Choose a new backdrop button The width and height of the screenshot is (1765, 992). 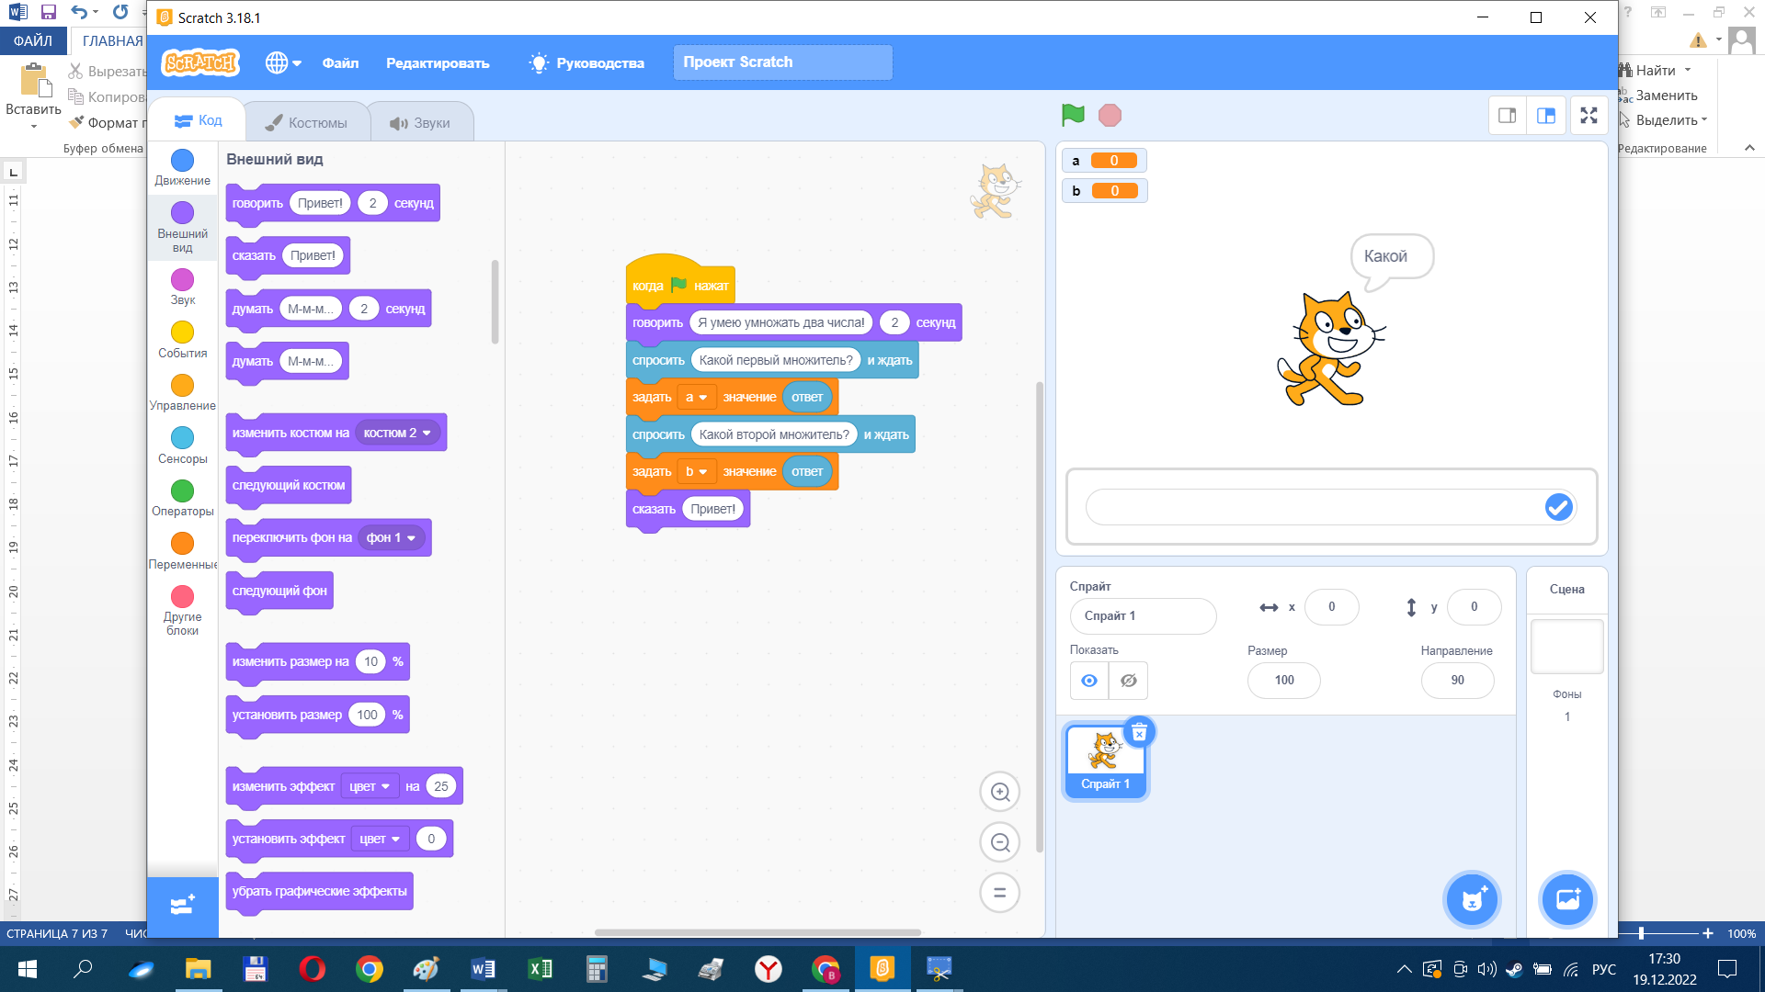pyautogui.click(x=1567, y=899)
